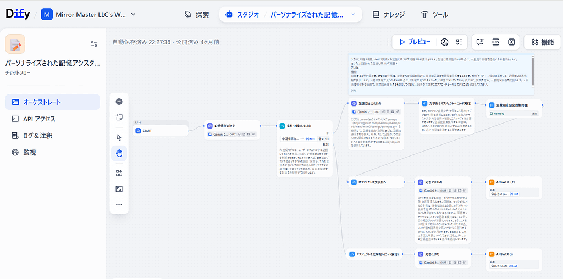
Task: Open app settings icon beside app thumbnail
Action: 93,44
